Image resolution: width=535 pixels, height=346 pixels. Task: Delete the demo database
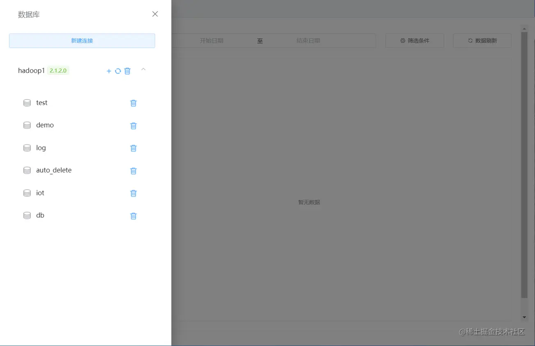133,126
